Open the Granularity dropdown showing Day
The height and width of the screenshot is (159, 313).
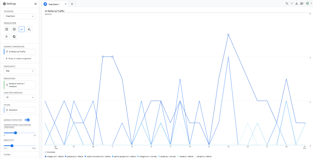pyautogui.click(x=20, y=71)
